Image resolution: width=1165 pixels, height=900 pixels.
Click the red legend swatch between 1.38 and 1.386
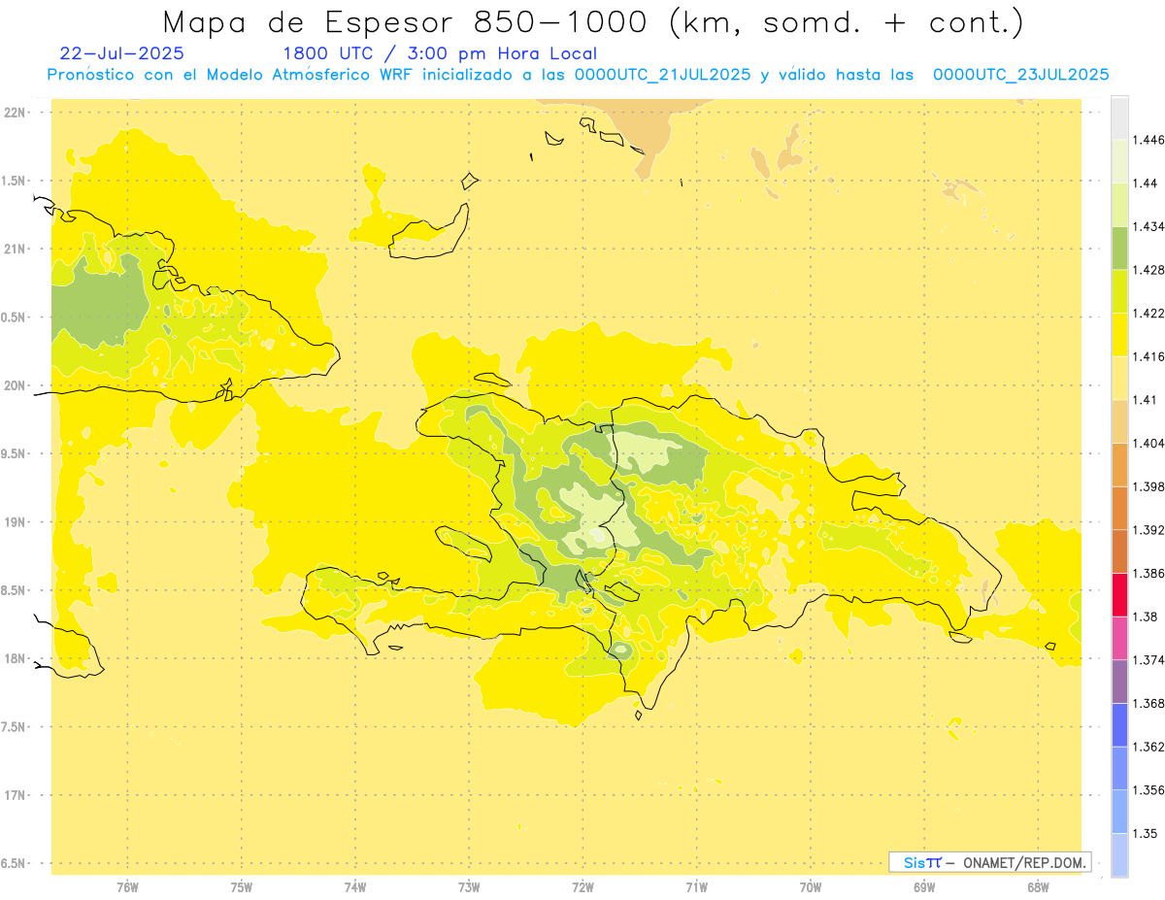pos(1119,595)
